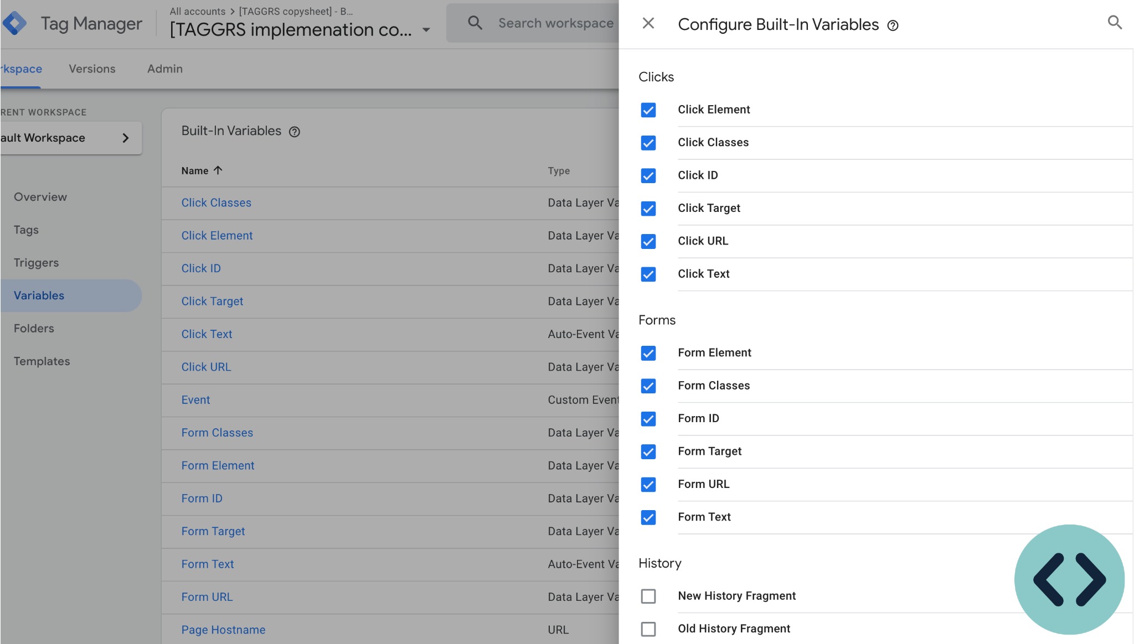Open Folders in the sidebar
Viewport: 1134px width, 644px height.
[34, 328]
